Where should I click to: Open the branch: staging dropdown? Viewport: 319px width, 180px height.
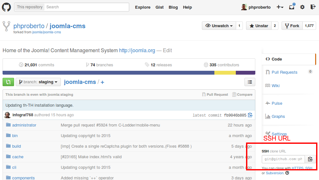38,82
